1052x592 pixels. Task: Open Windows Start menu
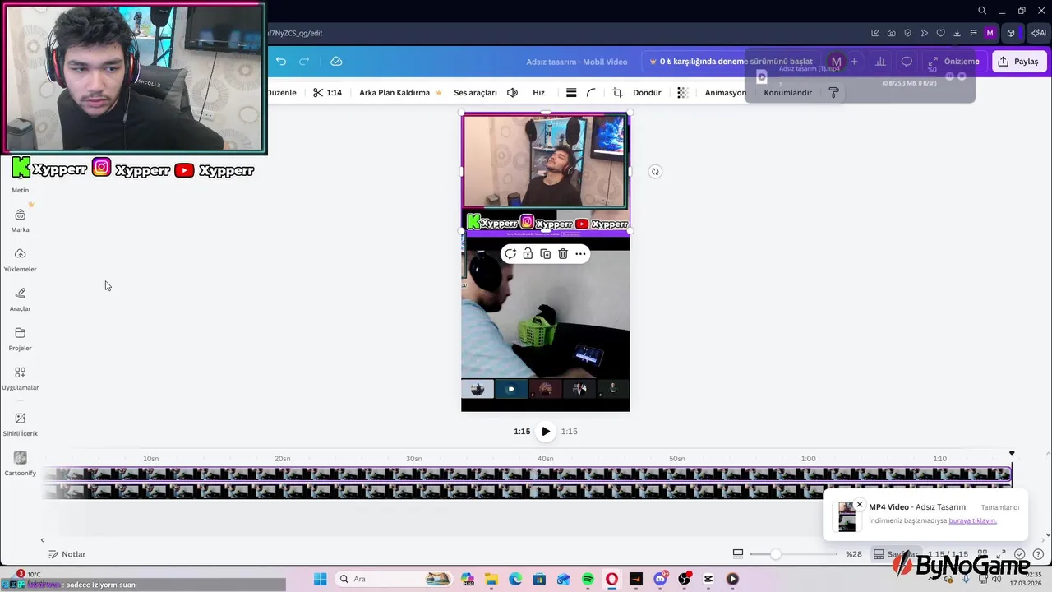click(320, 579)
